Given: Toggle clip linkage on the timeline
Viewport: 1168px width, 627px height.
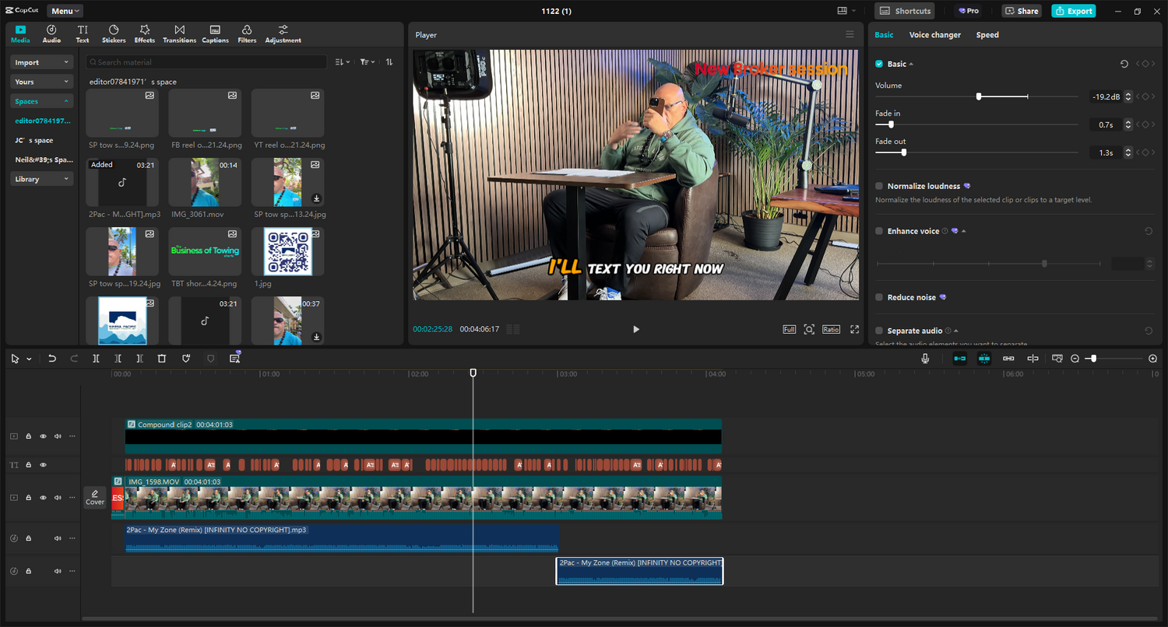Looking at the screenshot, I should pos(1008,359).
